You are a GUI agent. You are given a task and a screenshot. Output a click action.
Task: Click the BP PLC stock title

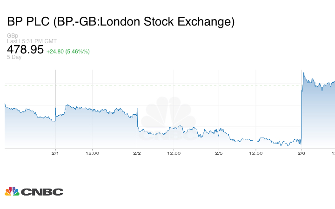[x=29, y=21]
